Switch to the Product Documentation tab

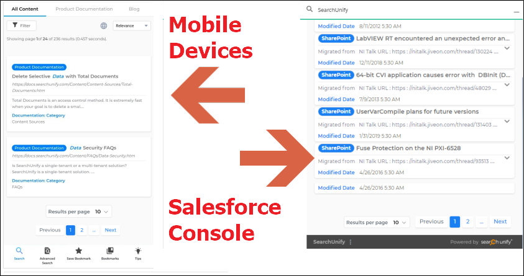[84, 9]
